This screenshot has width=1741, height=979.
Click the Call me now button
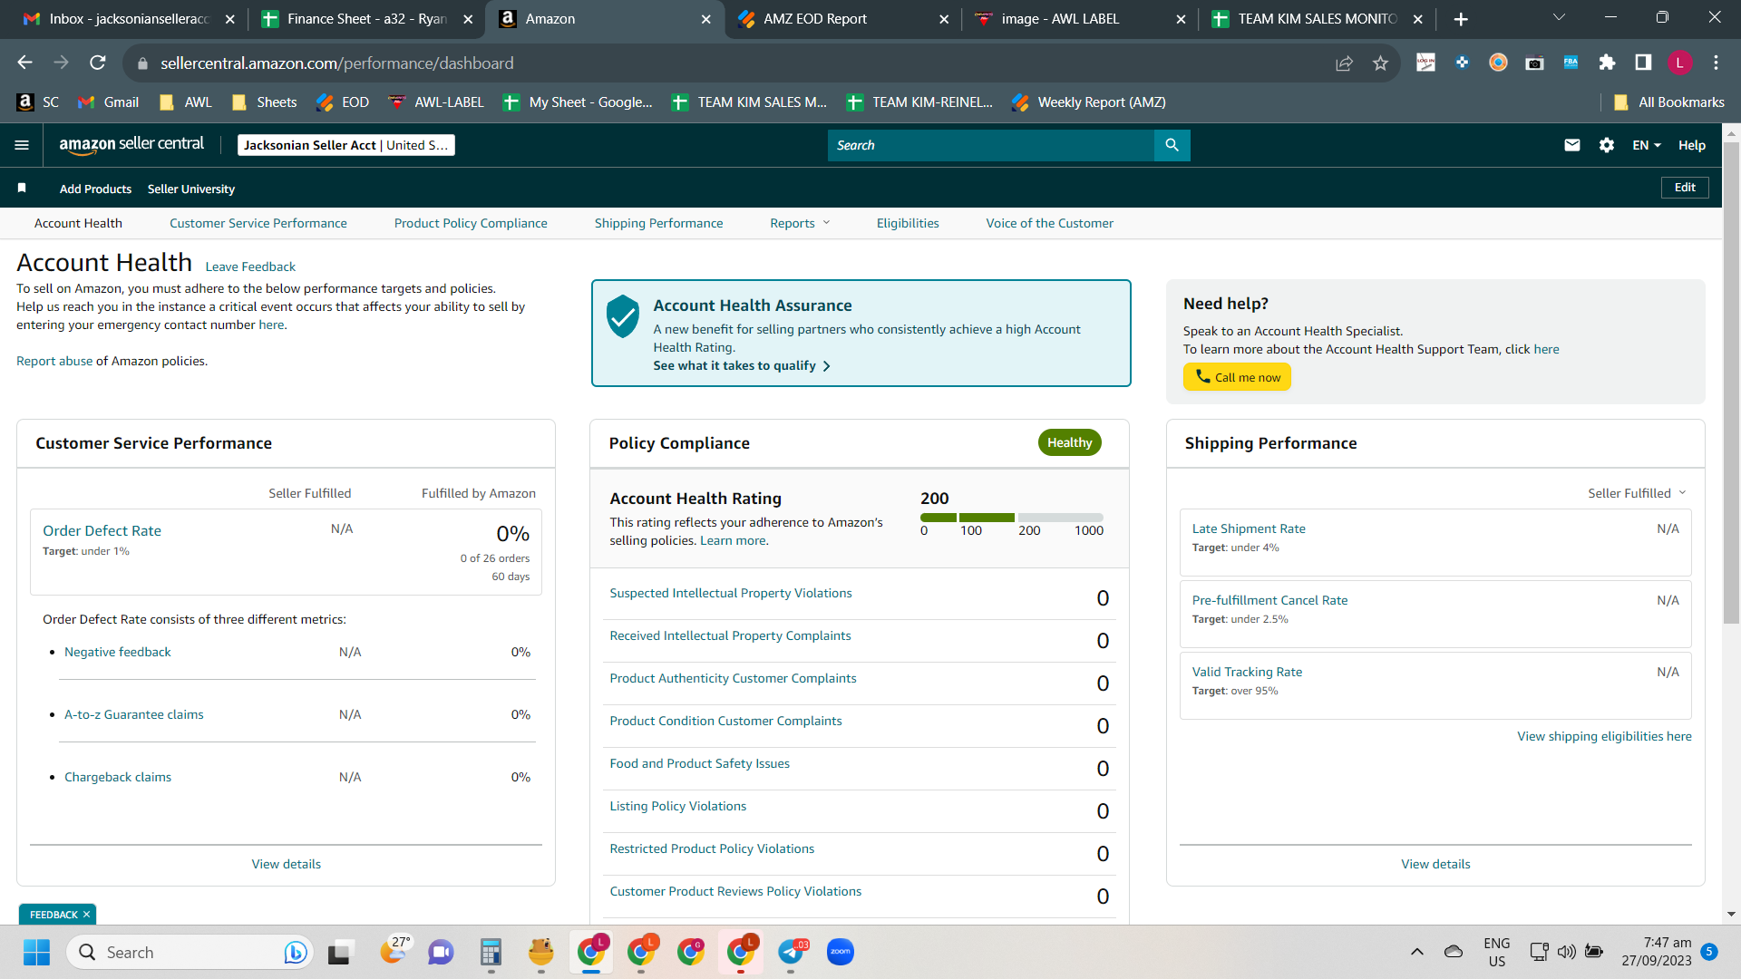1237,377
